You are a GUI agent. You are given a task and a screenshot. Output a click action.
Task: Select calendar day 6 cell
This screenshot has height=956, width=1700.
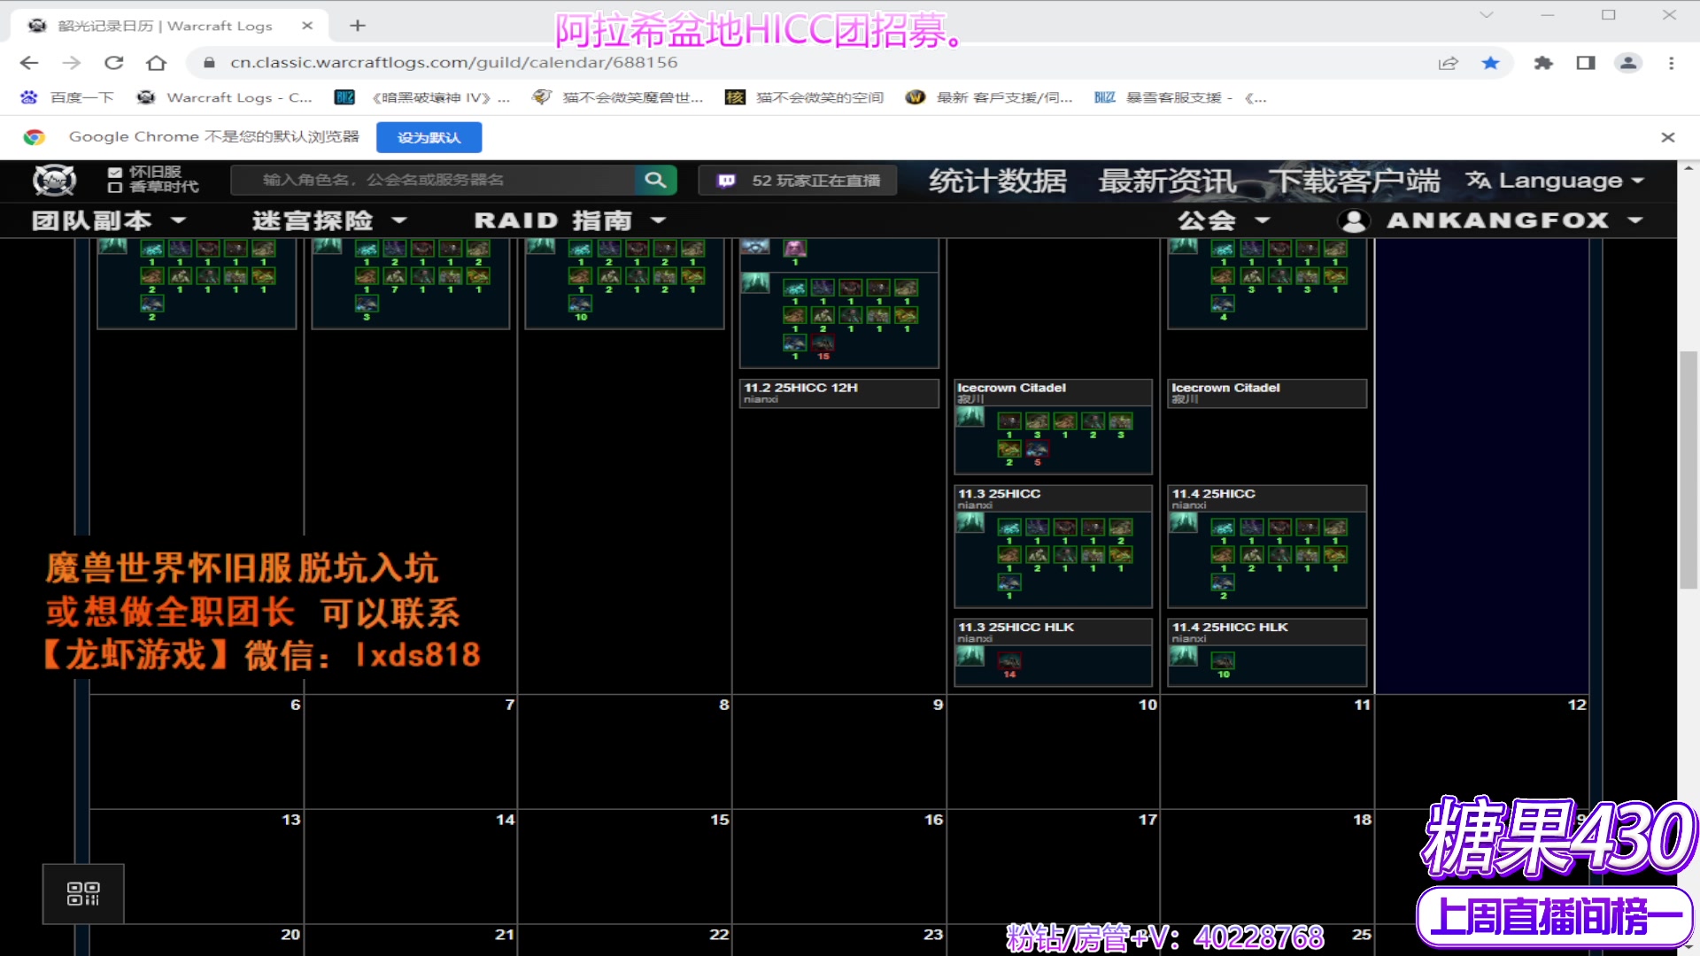coord(197,752)
